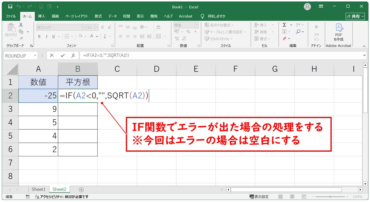Switch to the 数式 ribbon tab
This screenshot has height=202, width=370.
pos(98,16)
